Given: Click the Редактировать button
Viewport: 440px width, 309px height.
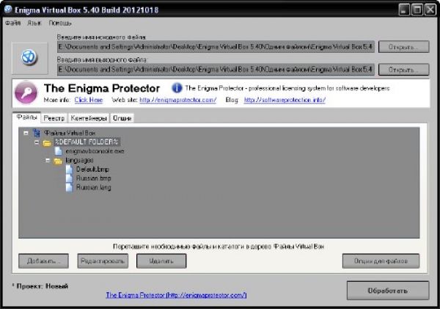Looking at the screenshot, I should click(103, 261).
